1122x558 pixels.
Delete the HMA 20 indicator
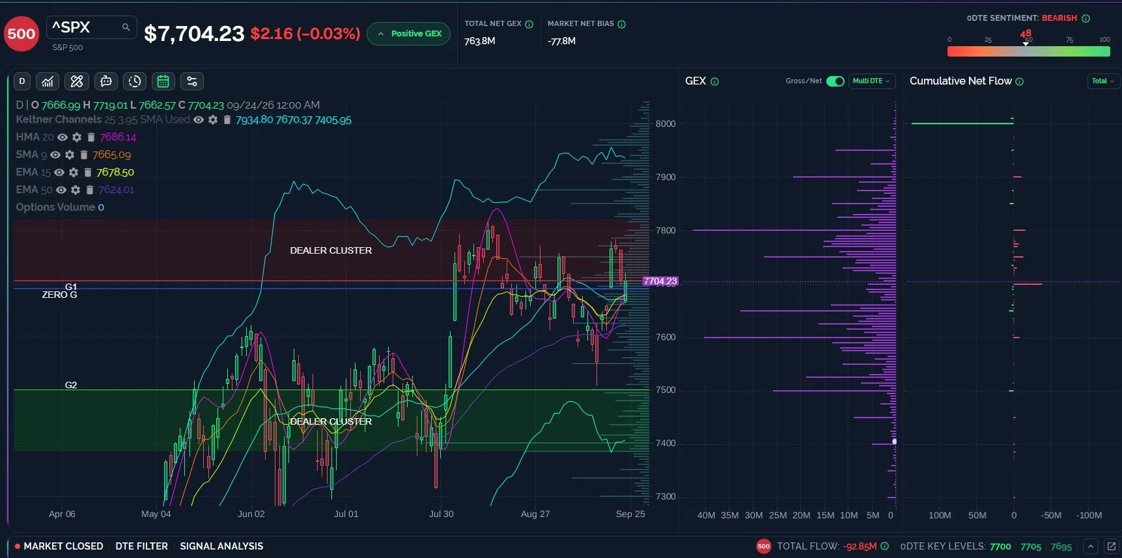[x=91, y=137]
